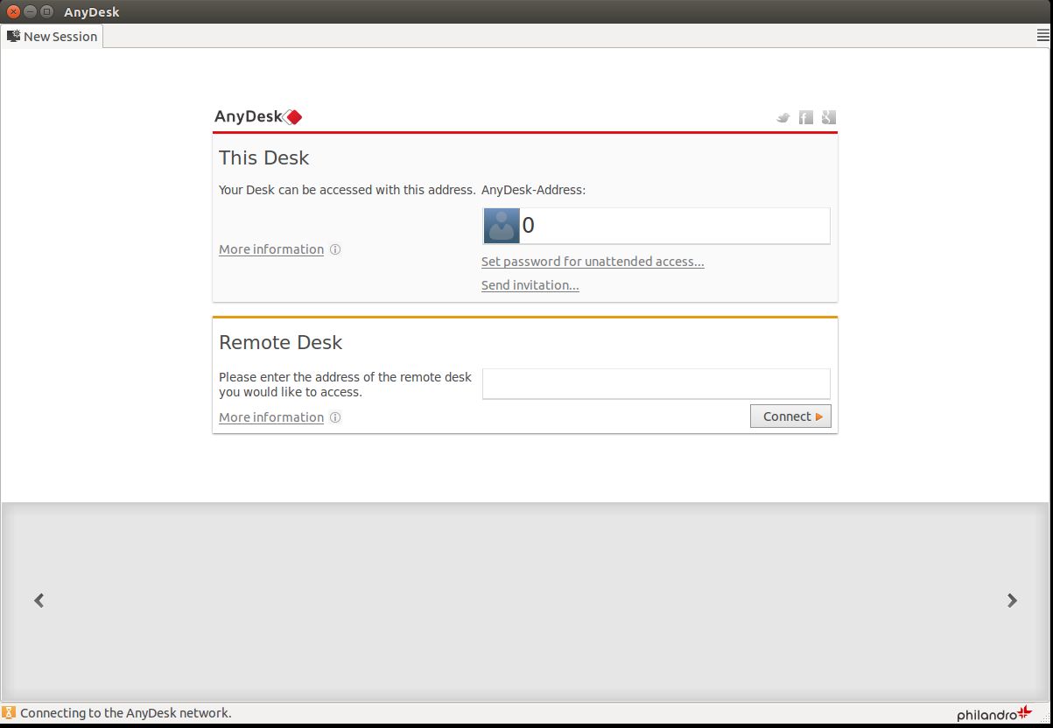This screenshot has height=728, width=1053.
Task: Click the 'Connecting to the AnyDesk network.' status
Action: point(126,713)
